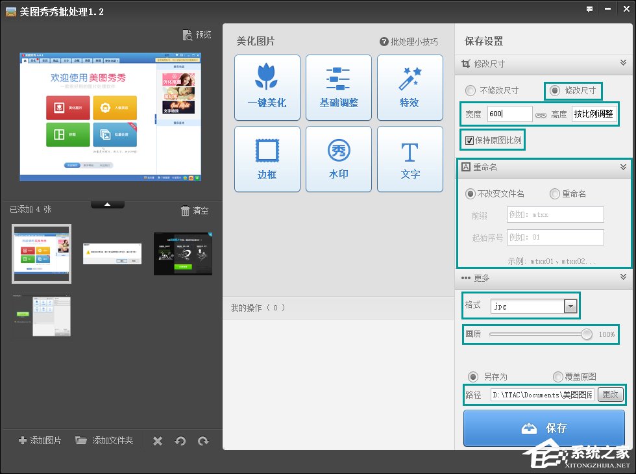
Task: Select the 覆盖原图 overwrite option
Action: [x=557, y=377]
